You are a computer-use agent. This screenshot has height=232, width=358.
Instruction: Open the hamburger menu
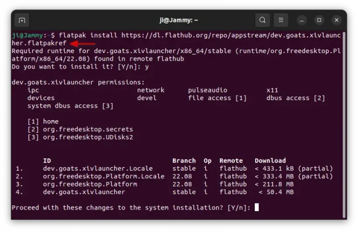[281, 20]
